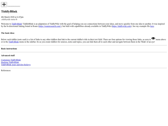
Task: Click the .sidebyside tag
Action: coord(6,19)
